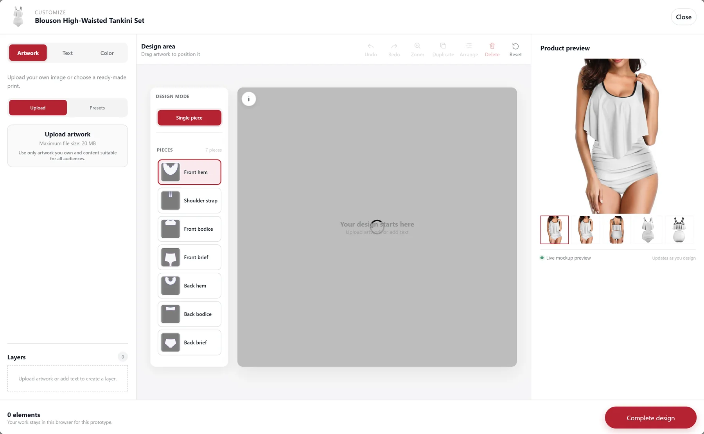Toggle Single piece design mode
The width and height of the screenshot is (704, 434).
(x=189, y=118)
